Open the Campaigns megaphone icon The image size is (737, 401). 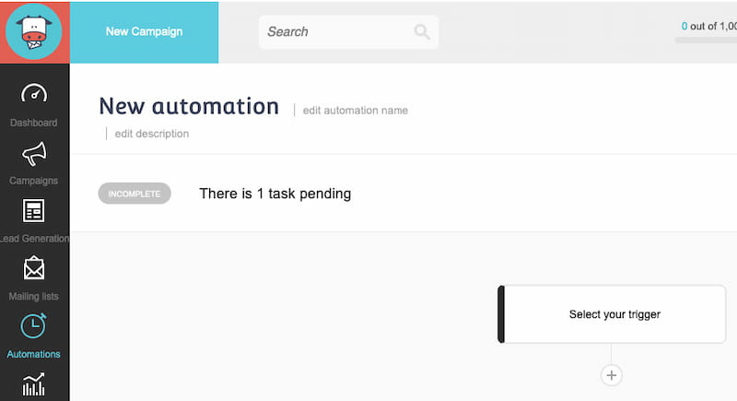point(34,152)
